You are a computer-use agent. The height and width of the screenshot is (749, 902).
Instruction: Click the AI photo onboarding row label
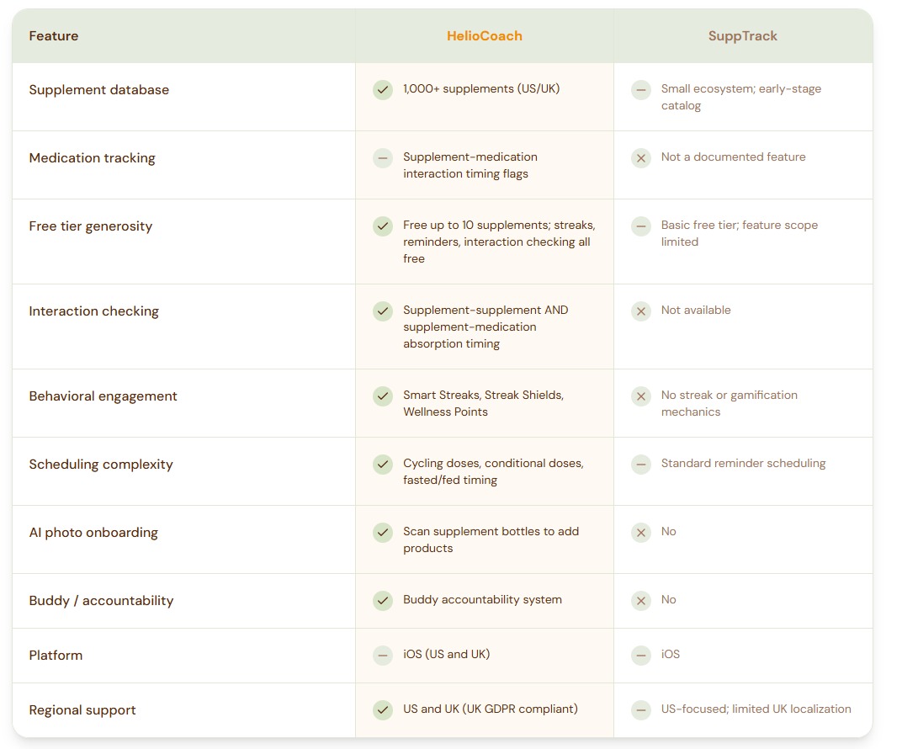(x=93, y=533)
